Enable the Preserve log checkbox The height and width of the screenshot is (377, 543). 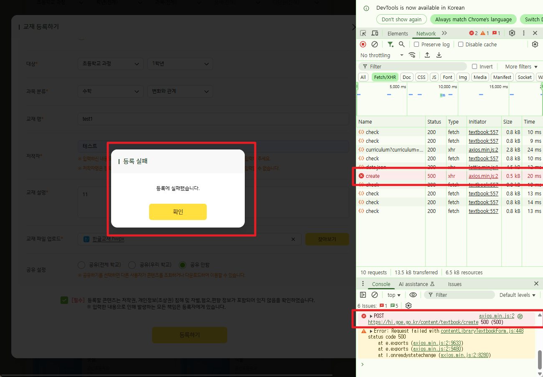point(416,44)
